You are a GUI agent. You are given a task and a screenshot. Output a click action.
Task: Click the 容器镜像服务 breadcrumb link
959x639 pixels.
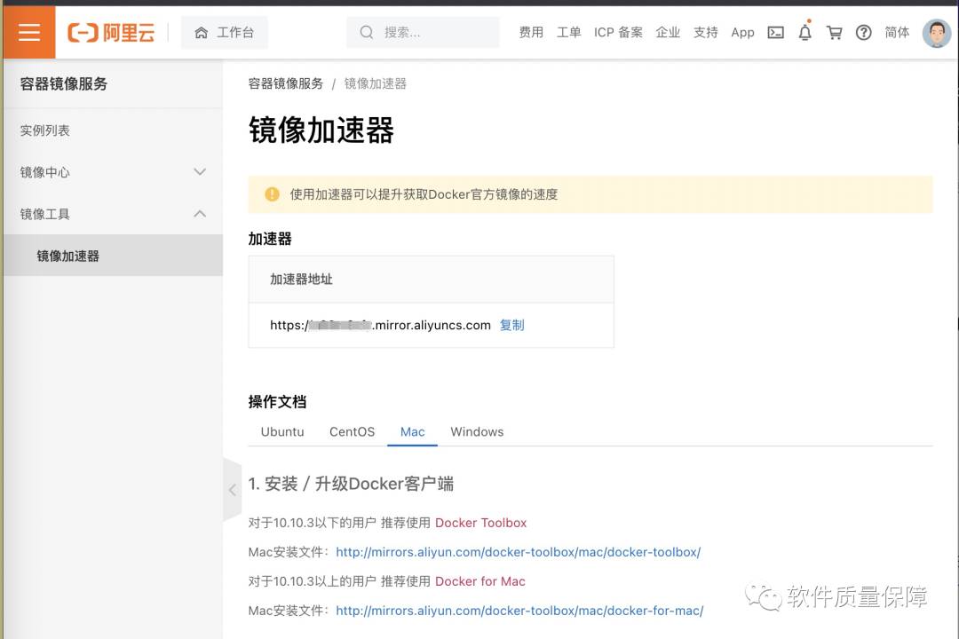pos(286,83)
